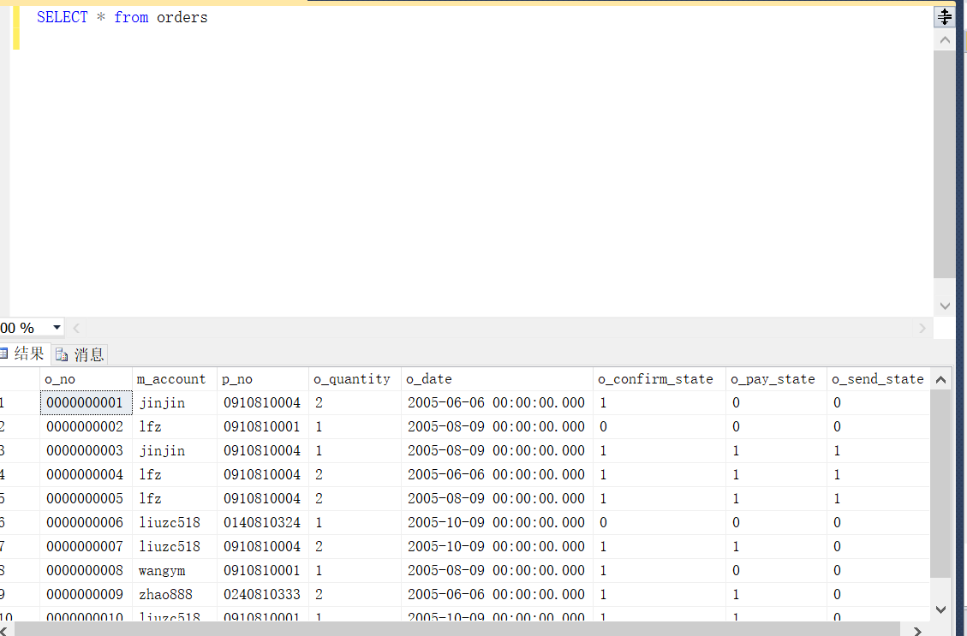Click results grid vertical scrollbar thumb
The image size is (967, 636).
pyautogui.click(x=940, y=484)
